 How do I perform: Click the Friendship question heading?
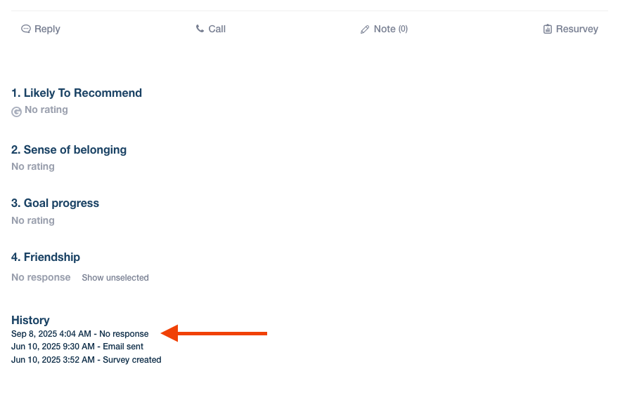(46, 257)
